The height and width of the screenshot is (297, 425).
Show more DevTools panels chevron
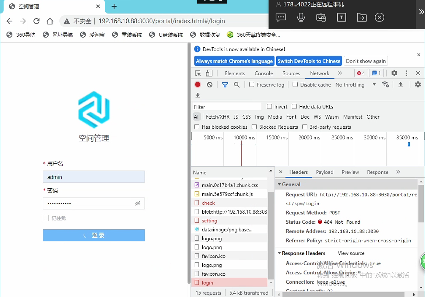(340, 73)
